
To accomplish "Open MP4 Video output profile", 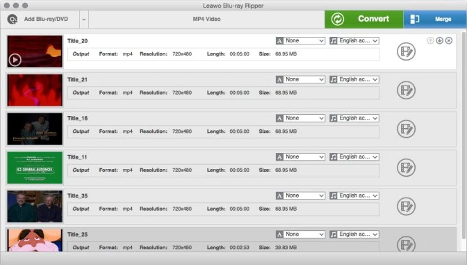I will coord(206,19).
